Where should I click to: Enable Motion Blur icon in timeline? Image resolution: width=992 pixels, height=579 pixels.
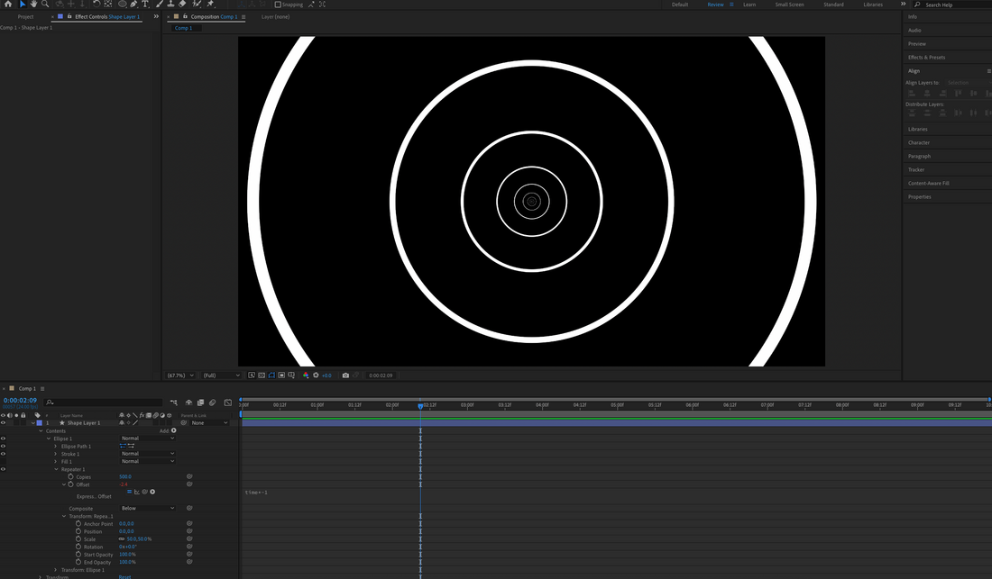pos(213,403)
